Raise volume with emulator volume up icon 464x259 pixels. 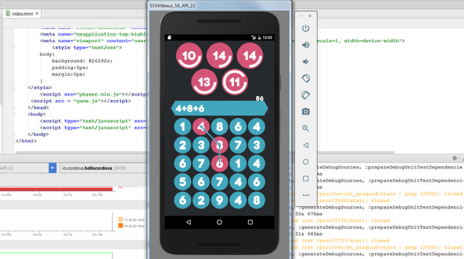pos(306,45)
